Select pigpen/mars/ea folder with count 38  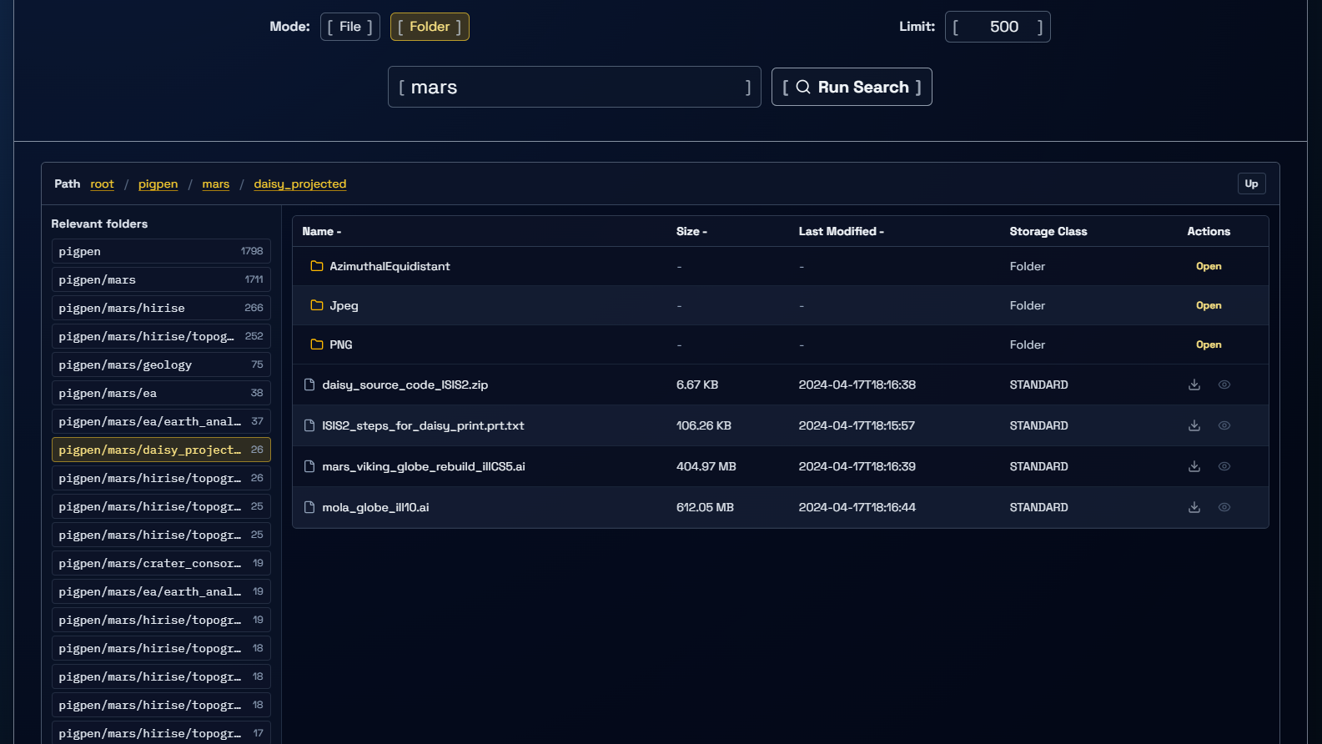pos(161,393)
